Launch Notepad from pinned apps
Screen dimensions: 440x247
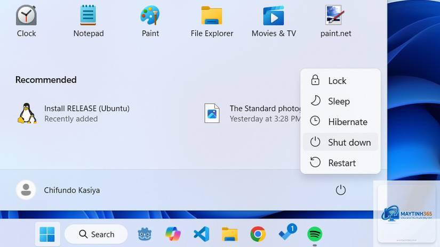89,21
